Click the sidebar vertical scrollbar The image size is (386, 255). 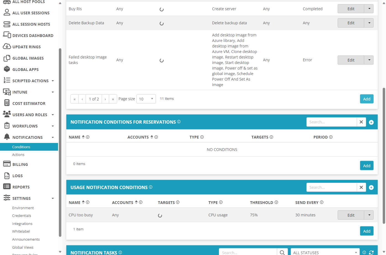(60, 142)
